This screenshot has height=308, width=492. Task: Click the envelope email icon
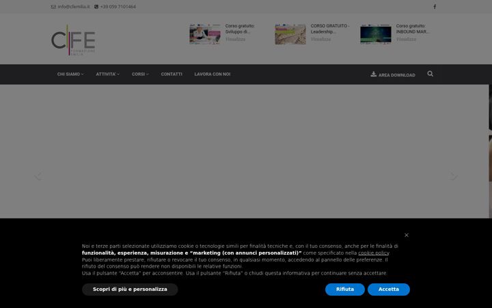[x=53, y=7]
